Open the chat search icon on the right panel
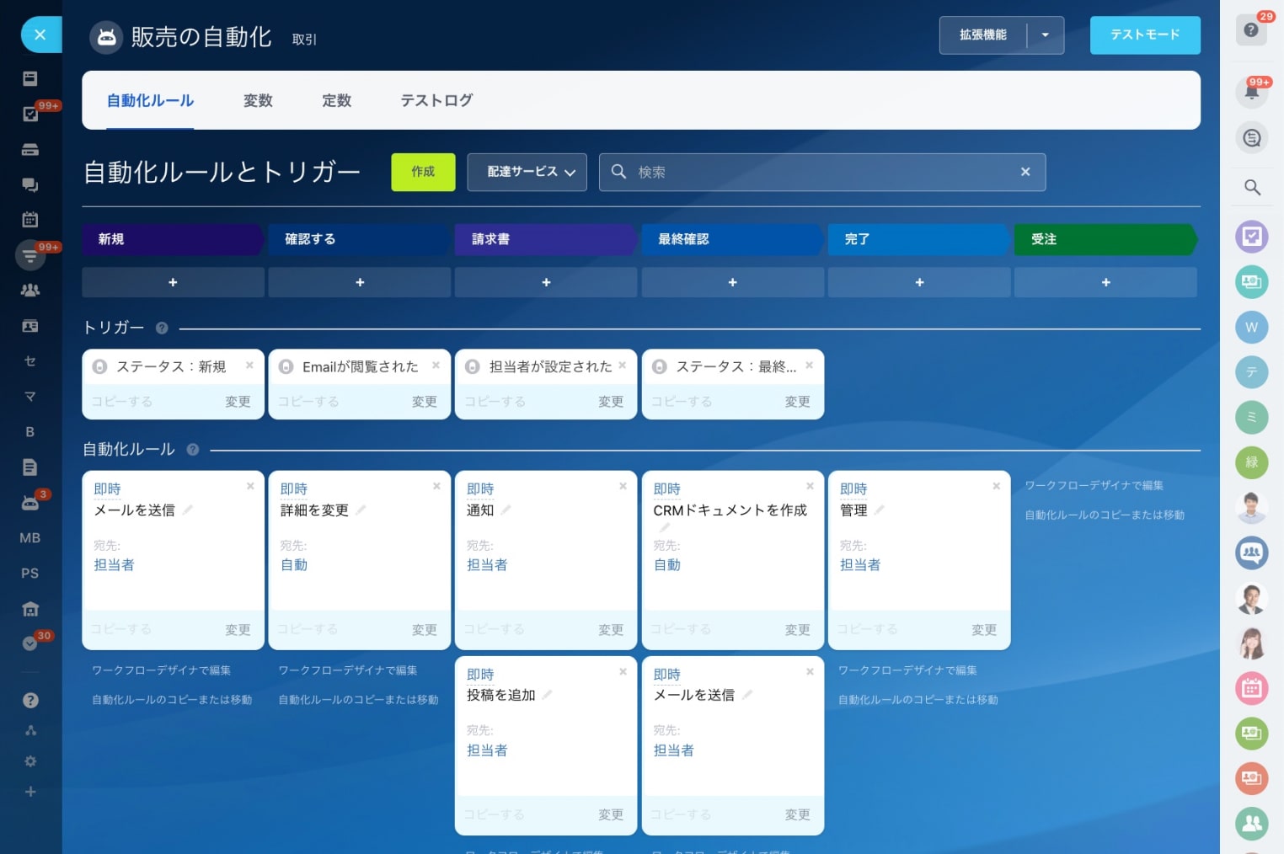Screen dimensions: 1284x854 [x=1251, y=137]
